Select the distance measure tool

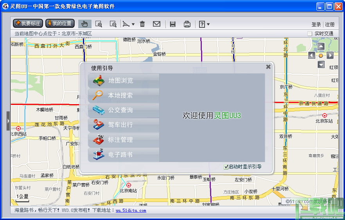(x=126, y=24)
